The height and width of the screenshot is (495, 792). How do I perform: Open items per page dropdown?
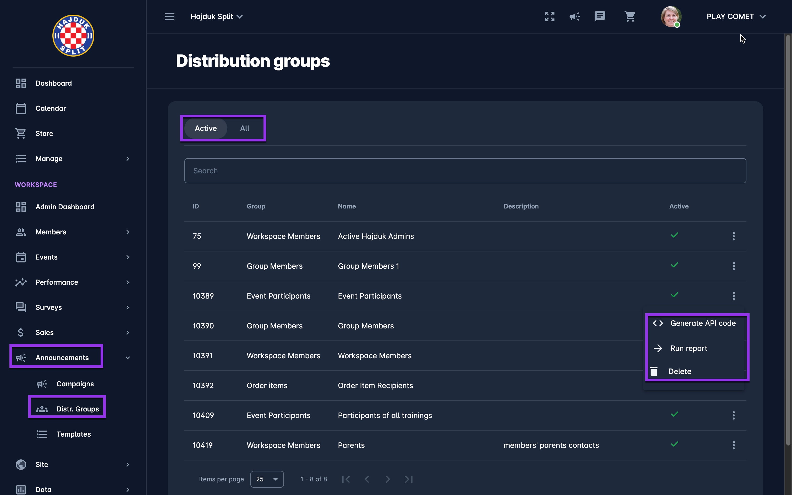267,479
